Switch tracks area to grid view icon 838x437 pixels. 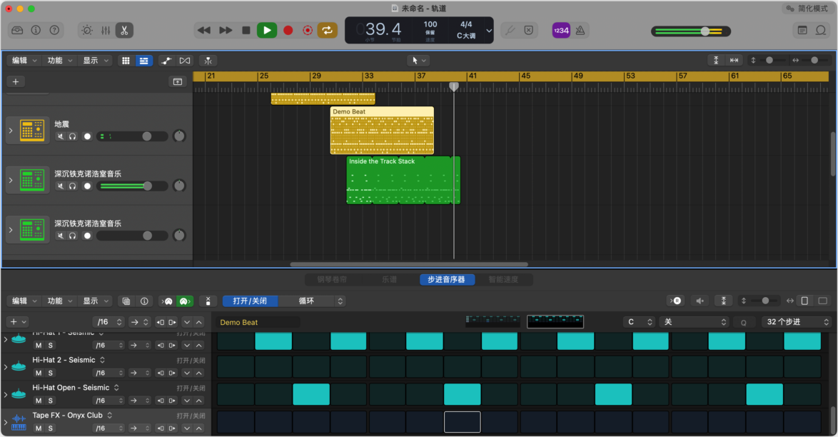[126, 61]
